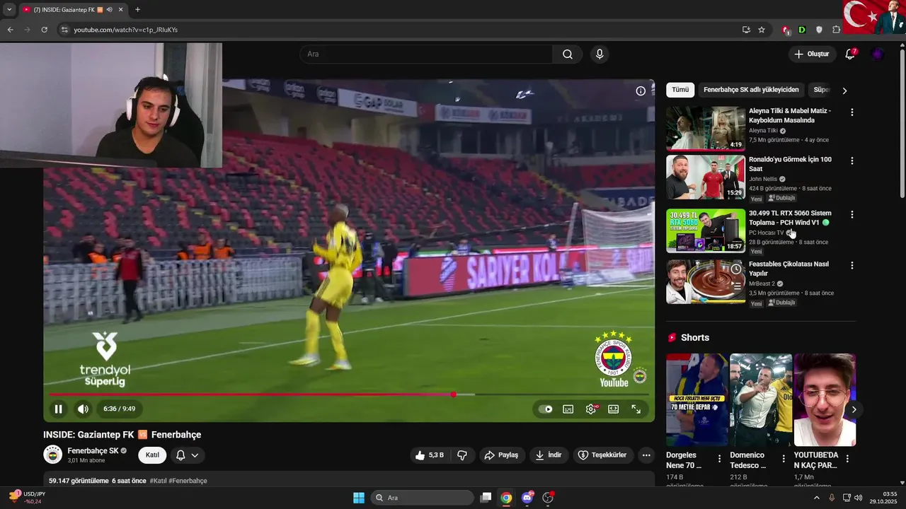Click the install app icon in address bar
Screen dimensions: 906x509
[746, 30]
